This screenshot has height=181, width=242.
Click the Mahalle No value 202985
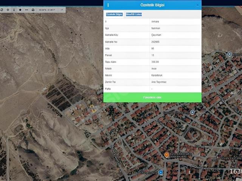click(x=155, y=42)
